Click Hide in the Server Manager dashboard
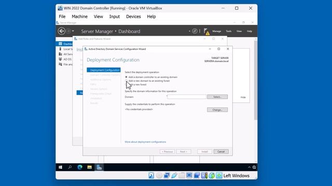Screen dimensions: 332x186 (243, 97)
